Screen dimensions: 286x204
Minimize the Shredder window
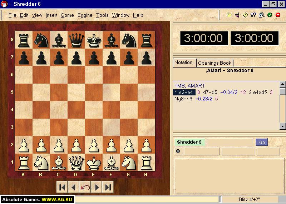point(265,4)
